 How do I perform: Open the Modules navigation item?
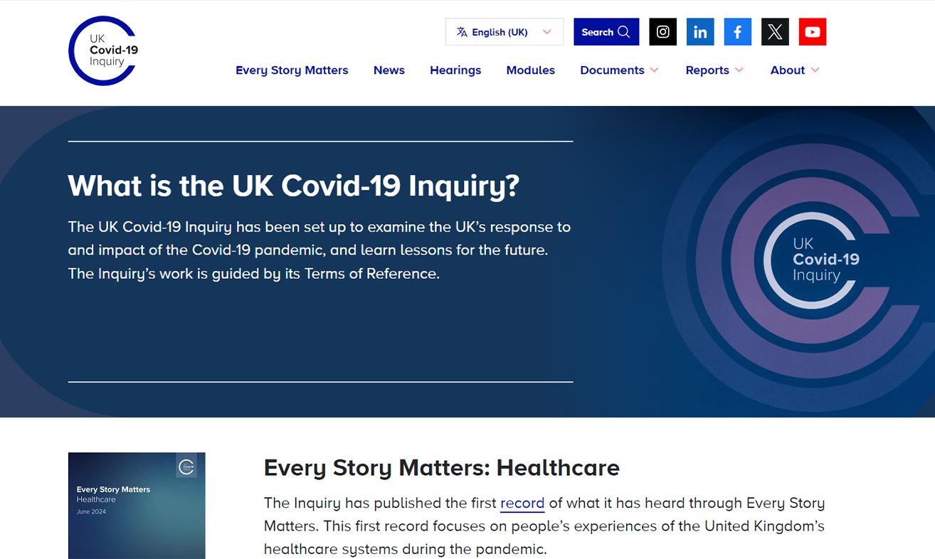pyautogui.click(x=530, y=70)
